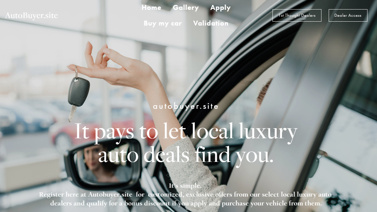Click the line mentioning a bonus discount
The image size is (377, 212).
coord(186,203)
